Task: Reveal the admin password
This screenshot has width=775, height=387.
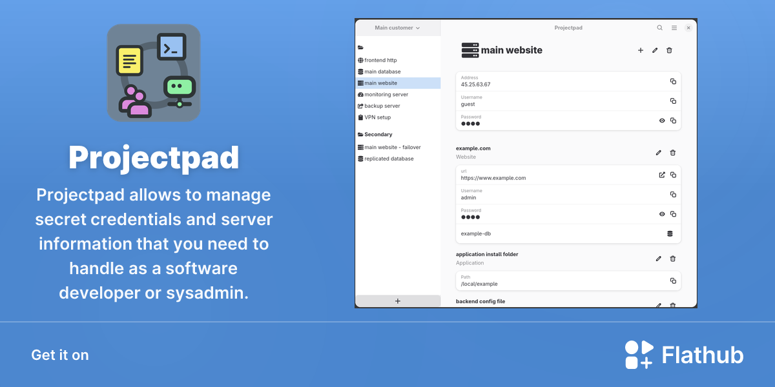Action: point(662,214)
